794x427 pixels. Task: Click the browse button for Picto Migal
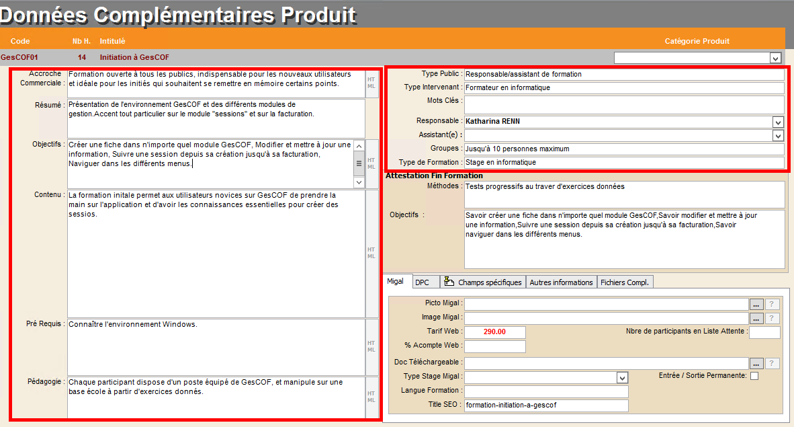(x=756, y=303)
